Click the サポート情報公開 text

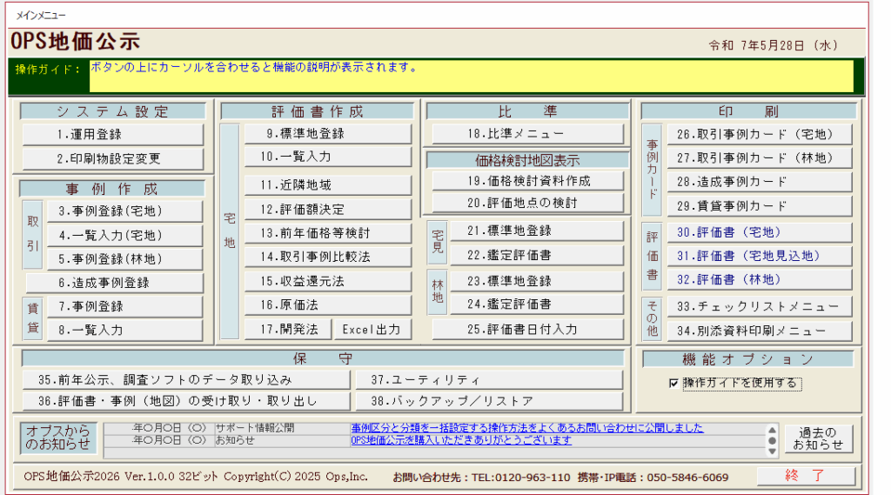click(x=255, y=428)
